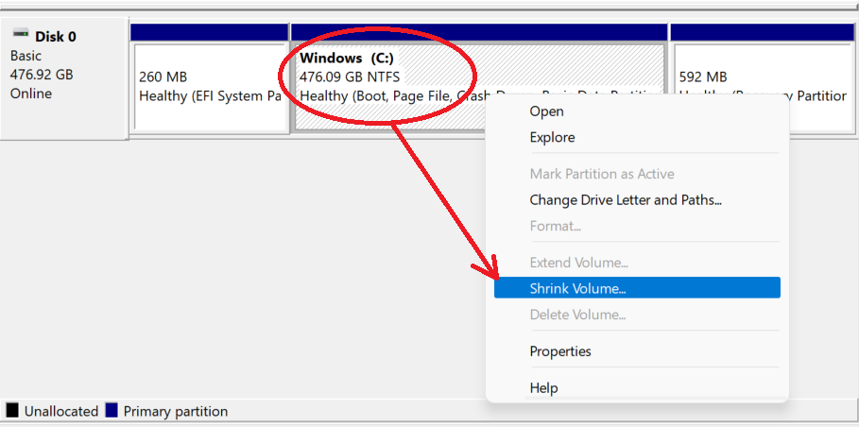Image resolution: width=859 pixels, height=427 pixels.
Task: Click blue header bar above Windows (C:)
Action: tap(478, 32)
